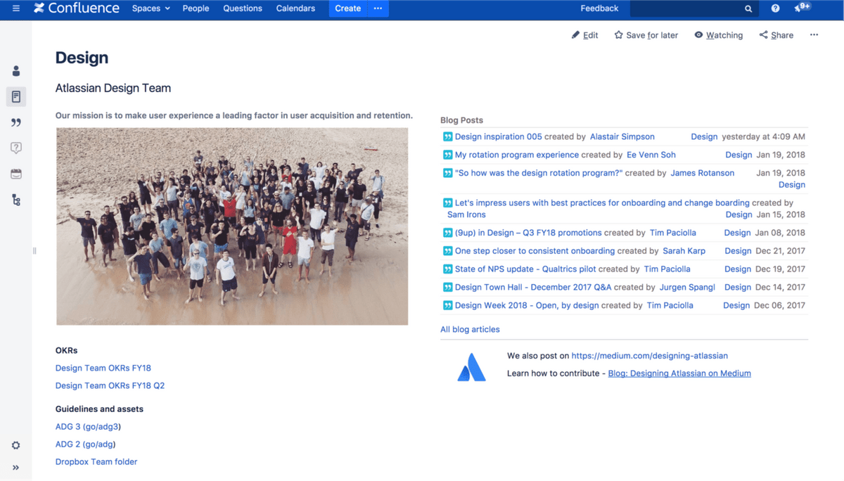Open author James Rotanson's profile

703,173
